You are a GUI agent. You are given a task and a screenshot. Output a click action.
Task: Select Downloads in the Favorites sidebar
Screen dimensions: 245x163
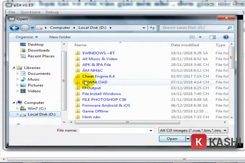click(38, 50)
